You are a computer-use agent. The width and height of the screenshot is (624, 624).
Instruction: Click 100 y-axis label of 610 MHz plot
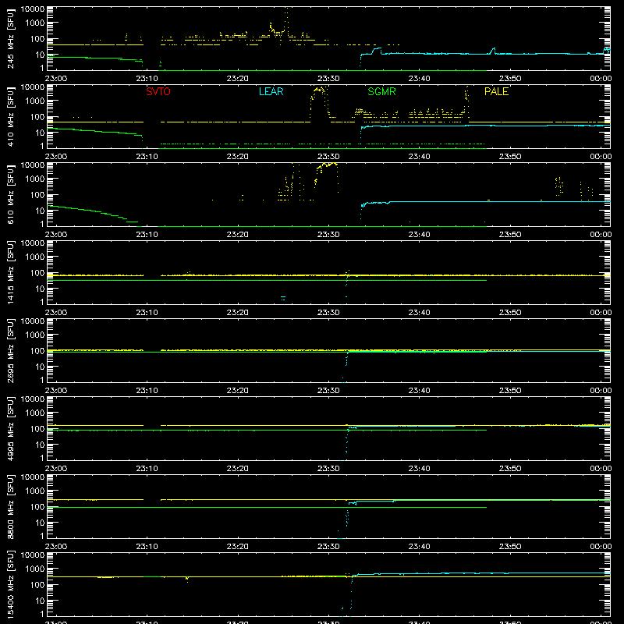37,195
